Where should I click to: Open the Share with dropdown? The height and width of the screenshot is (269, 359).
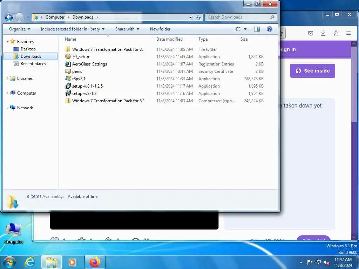[127, 29]
